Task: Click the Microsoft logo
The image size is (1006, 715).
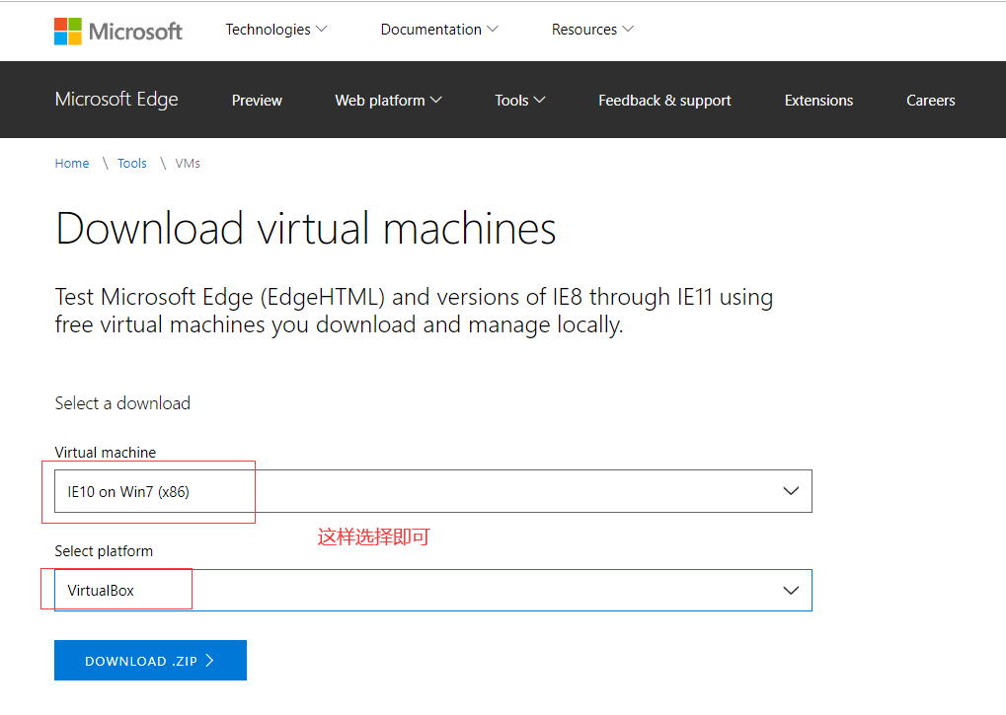Action: (118, 31)
